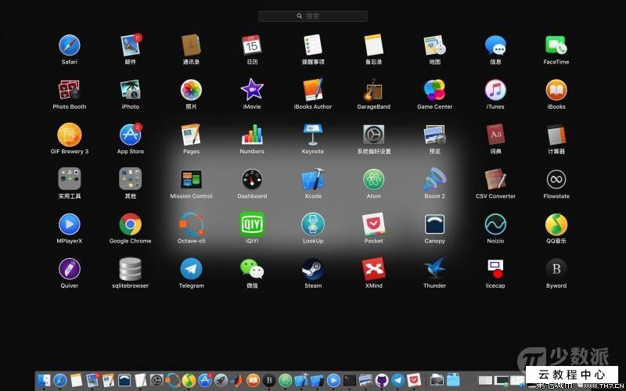Launch Xcode from the Launchpad grid

pos(313,179)
